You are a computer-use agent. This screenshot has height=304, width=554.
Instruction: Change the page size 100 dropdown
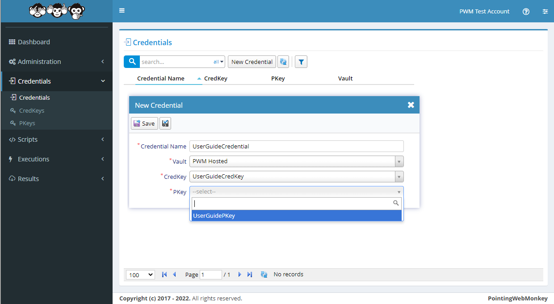point(140,275)
